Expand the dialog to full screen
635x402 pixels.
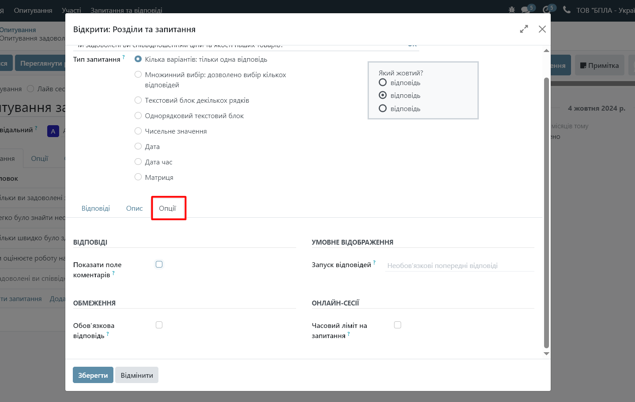[x=524, y=29]
